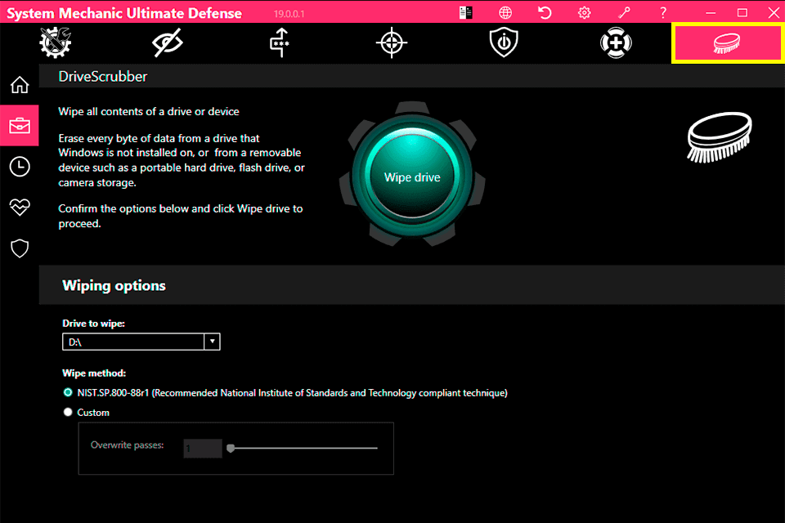The width and height of the screenshot is (785, 523).
Task: Expand the Drive to wipe dropdown
Action: point(212,342)
